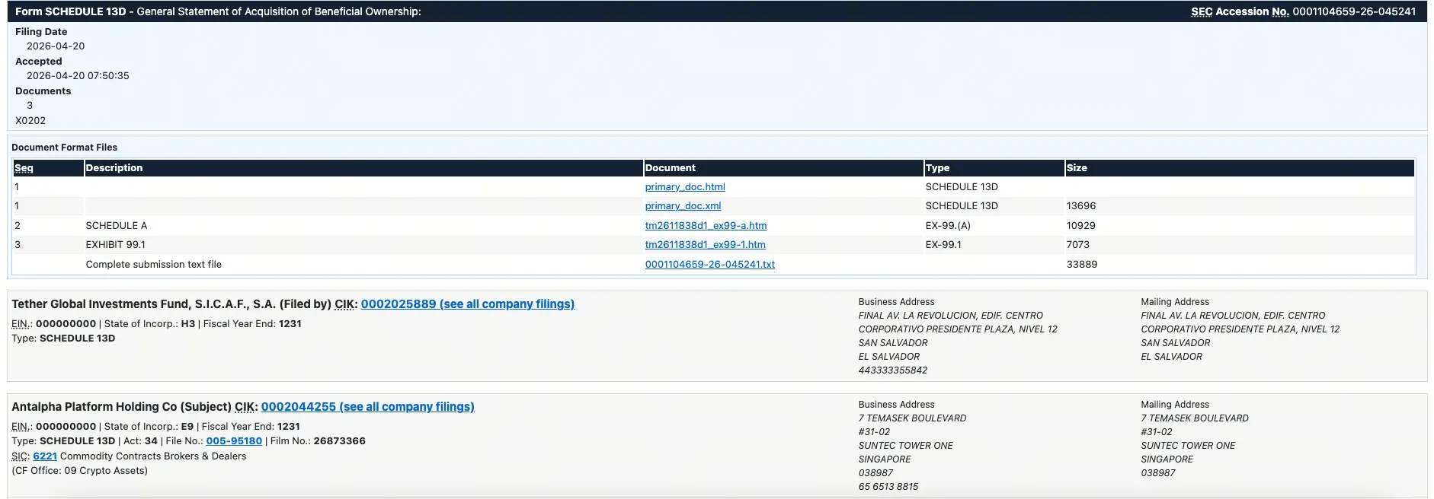Viewport: 1434px width, 499px height.
Task: Open the tm2611838d1_ex99-1.htm exhibit link
Action: (x=705, y=245)
